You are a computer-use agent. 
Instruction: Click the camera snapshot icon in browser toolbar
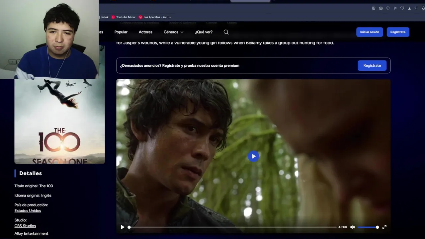(381, 8)
